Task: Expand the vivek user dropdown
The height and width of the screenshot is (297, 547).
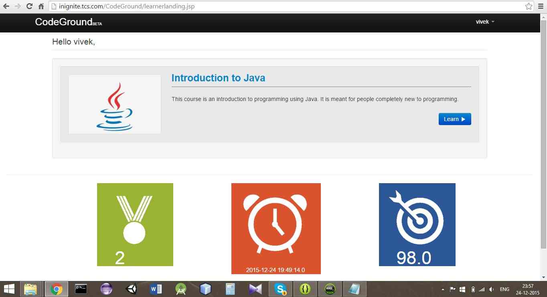Action: pyautogui.click(x=485, y=22)
